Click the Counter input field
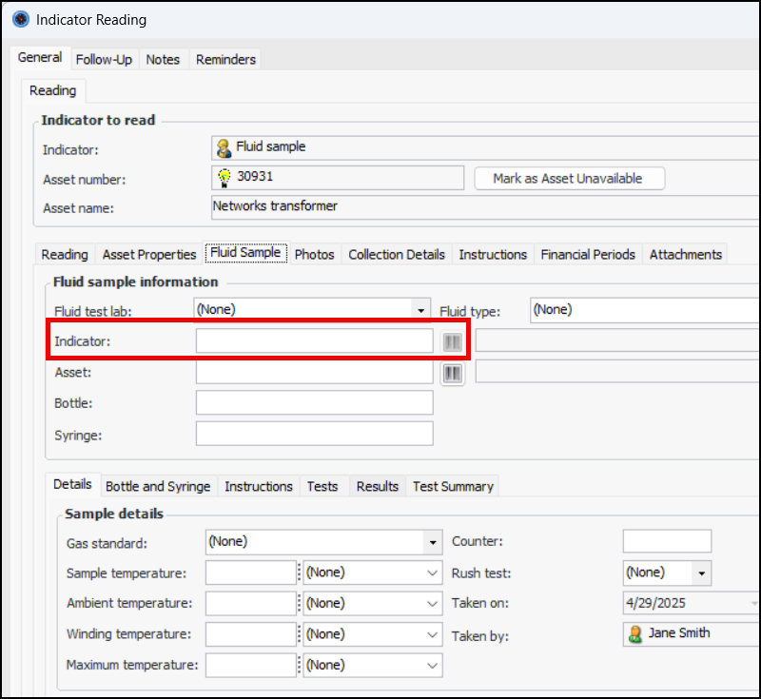The height and width of the screenshot is (699, 761). coord(666,541)
